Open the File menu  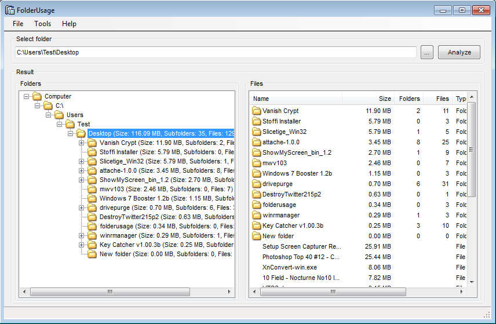tap(18, 24)
